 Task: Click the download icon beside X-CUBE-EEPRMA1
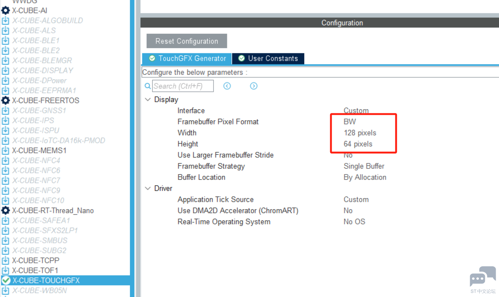(6, 91)
